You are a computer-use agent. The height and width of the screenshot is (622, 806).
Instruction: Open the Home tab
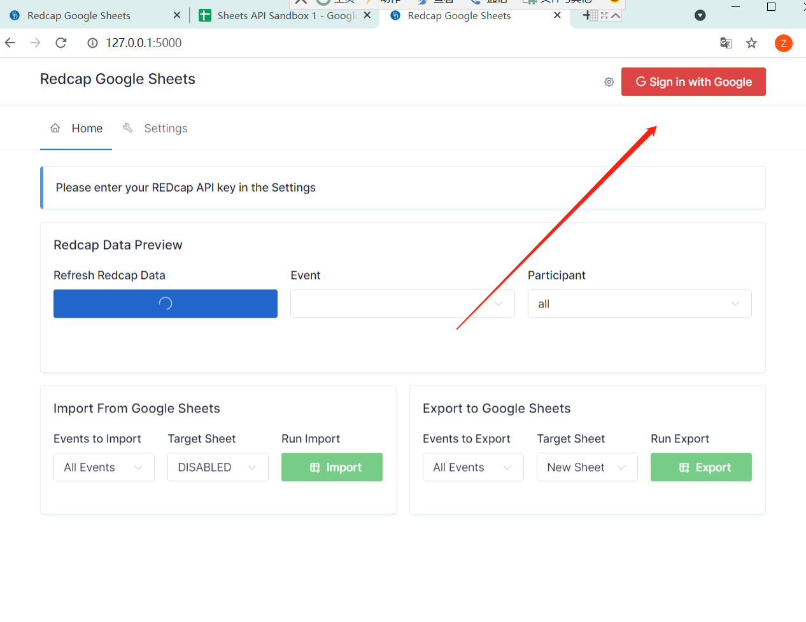[76, 128]
